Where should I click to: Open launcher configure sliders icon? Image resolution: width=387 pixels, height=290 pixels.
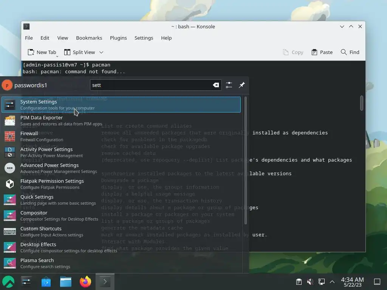(229, 85)
